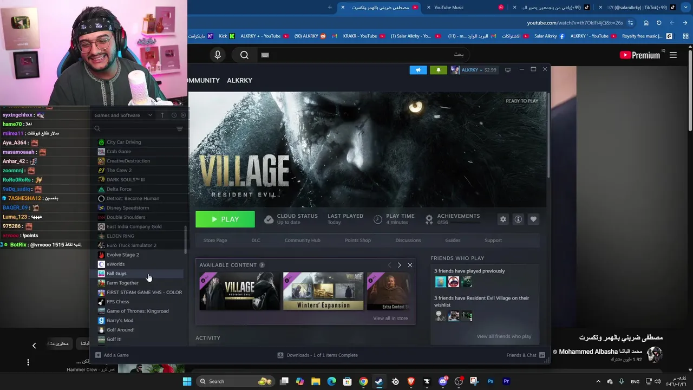Open the advanced filters icon in library sidebar
Viewport: 693px width, 390px height.
tap(180, 129)
